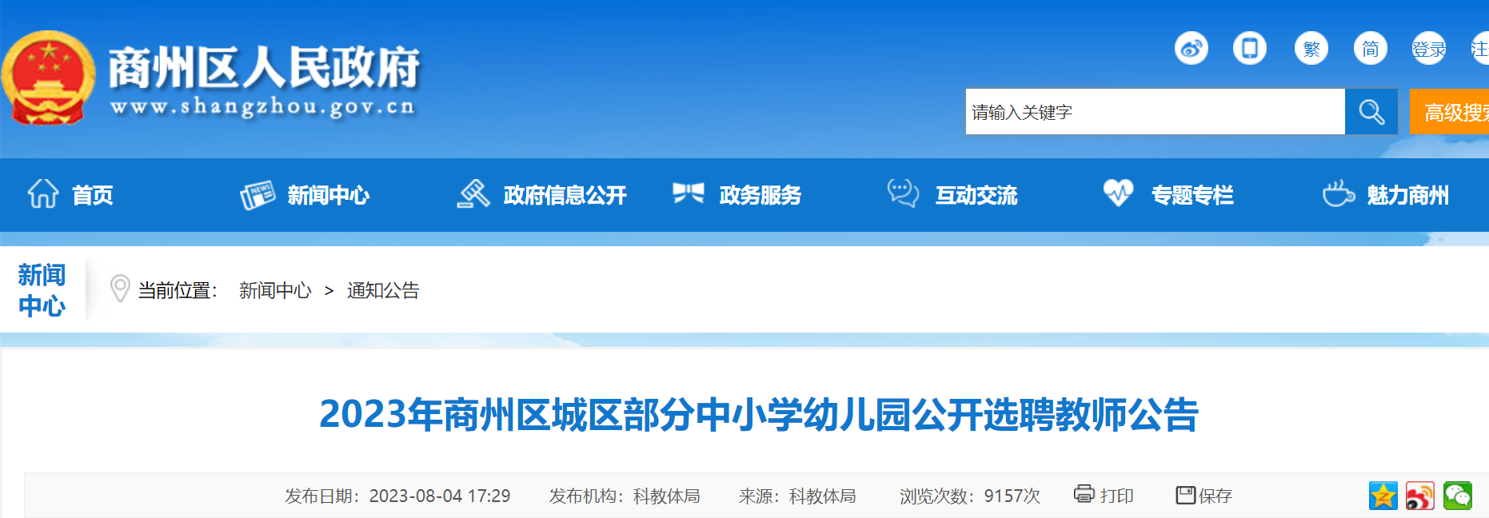
Task: Click the gavel icon beside 政府信息公开
Action: [x=473, y=193]
